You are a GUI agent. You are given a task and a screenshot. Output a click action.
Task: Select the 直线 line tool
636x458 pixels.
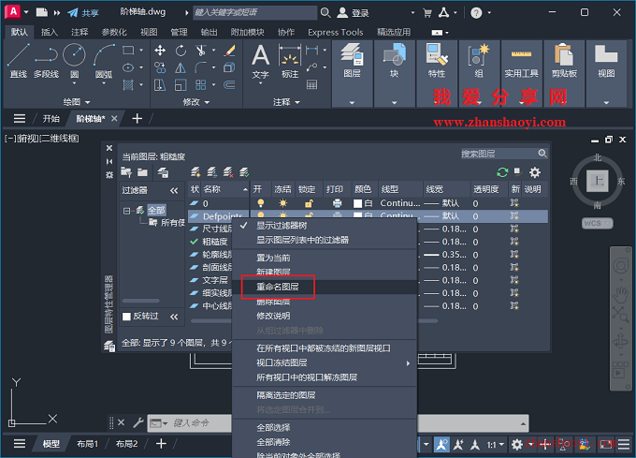point(19,61)
